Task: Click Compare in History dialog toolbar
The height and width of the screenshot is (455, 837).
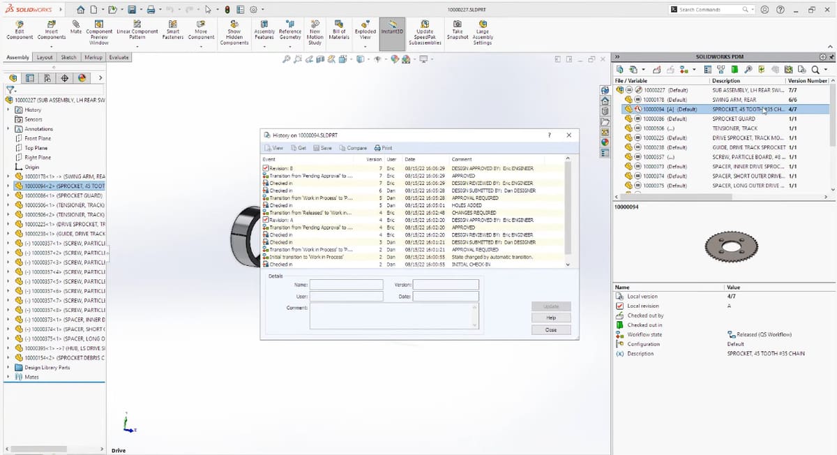Action: pyautogui.click(x=353, y=148)
